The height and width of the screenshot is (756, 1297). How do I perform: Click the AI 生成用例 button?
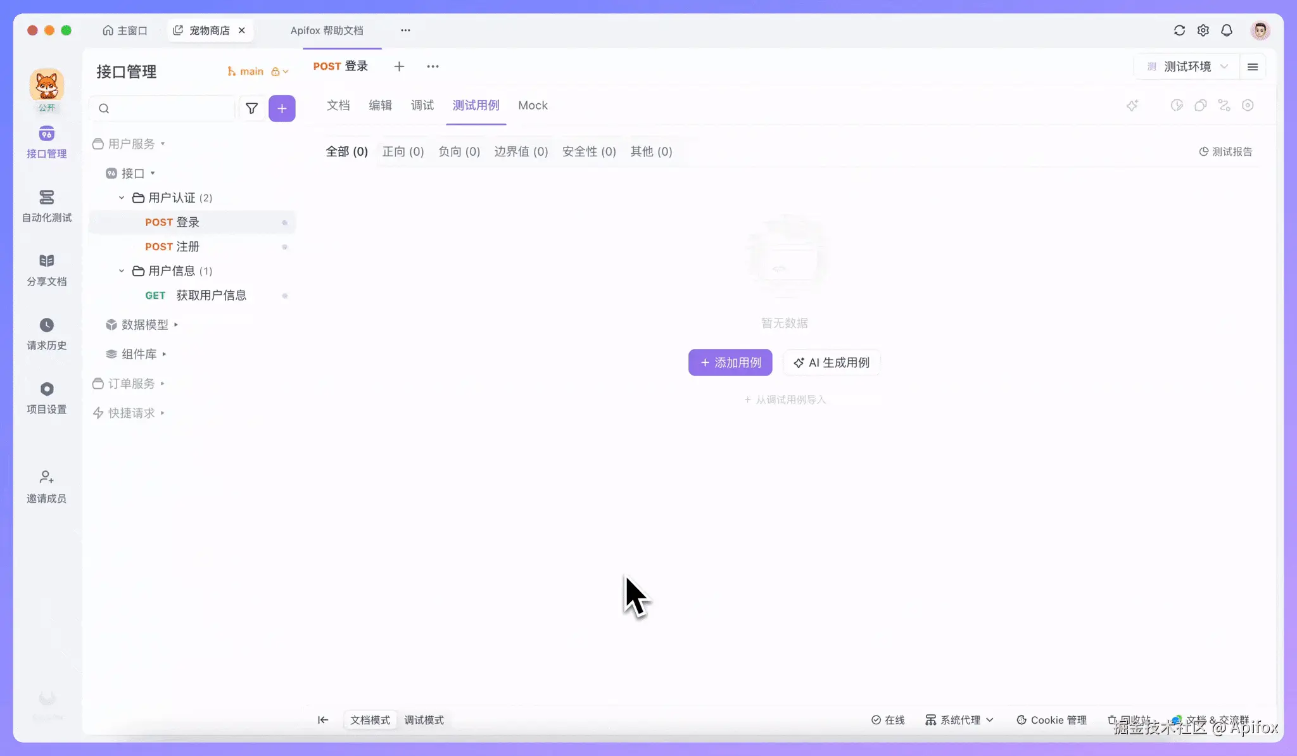pyautogui.click(x=832, y=362)
